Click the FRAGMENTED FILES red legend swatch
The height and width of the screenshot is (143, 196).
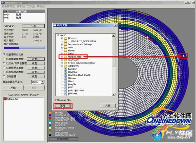50,118
